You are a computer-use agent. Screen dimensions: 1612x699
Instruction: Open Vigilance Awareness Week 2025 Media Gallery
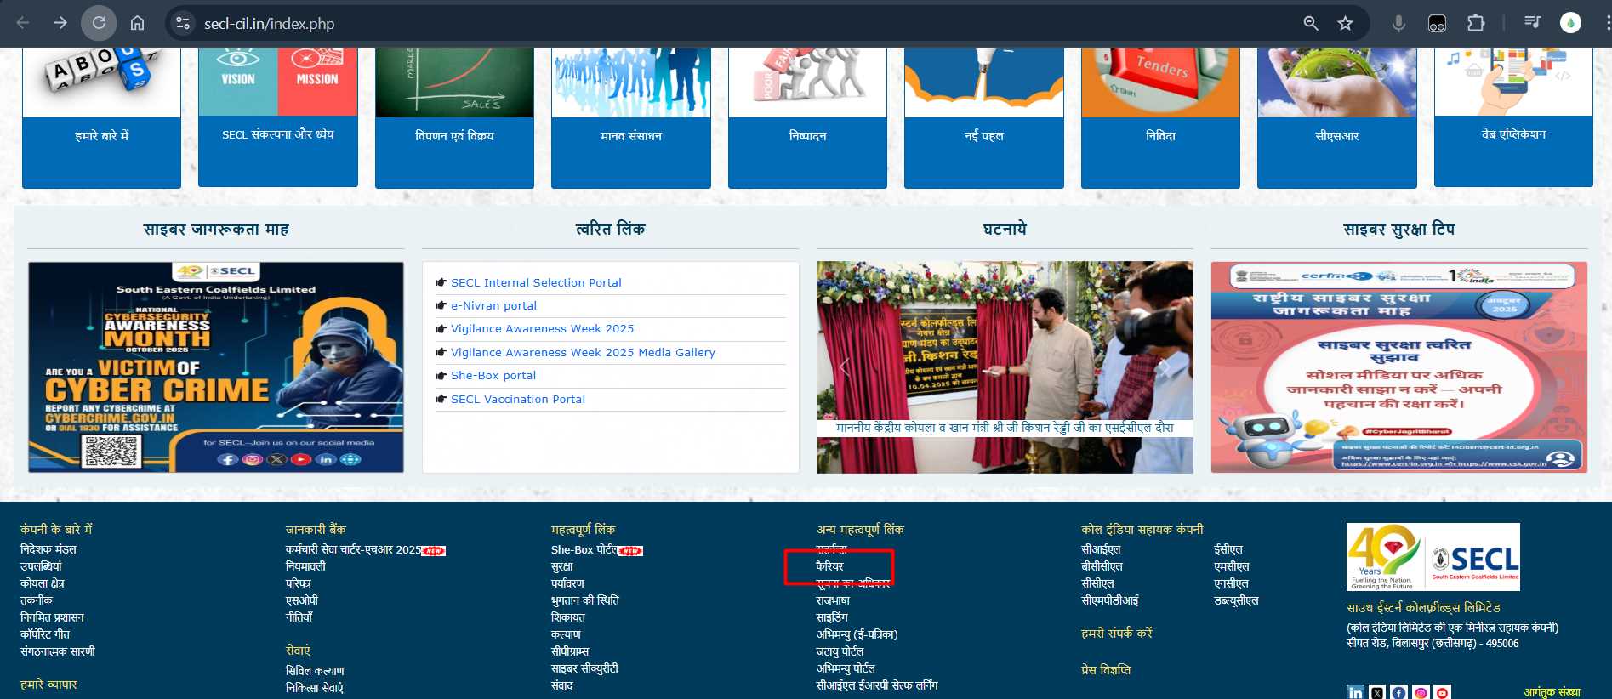coord(583,352)
